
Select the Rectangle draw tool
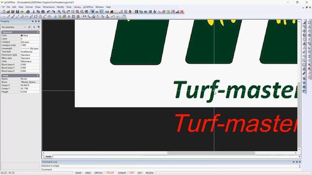(36, 17)
